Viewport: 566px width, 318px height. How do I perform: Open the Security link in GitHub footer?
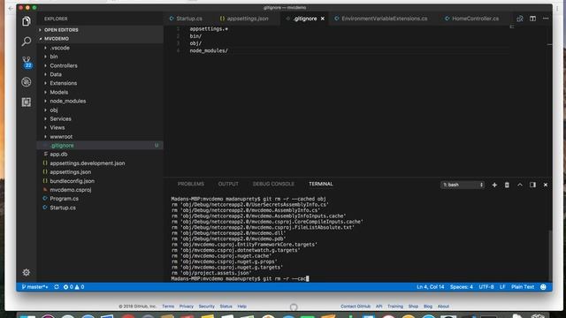tap(206, 307)
